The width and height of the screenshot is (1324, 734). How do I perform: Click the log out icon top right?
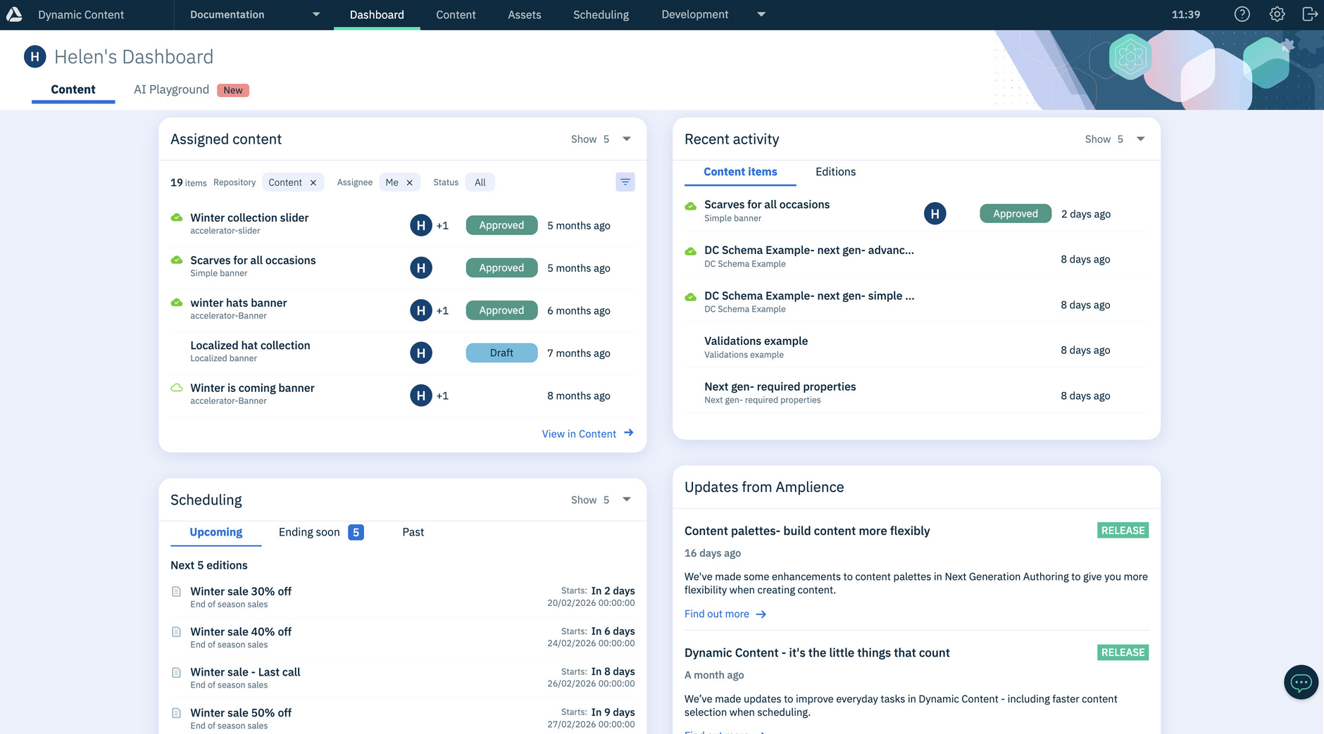pos(1310,14)
